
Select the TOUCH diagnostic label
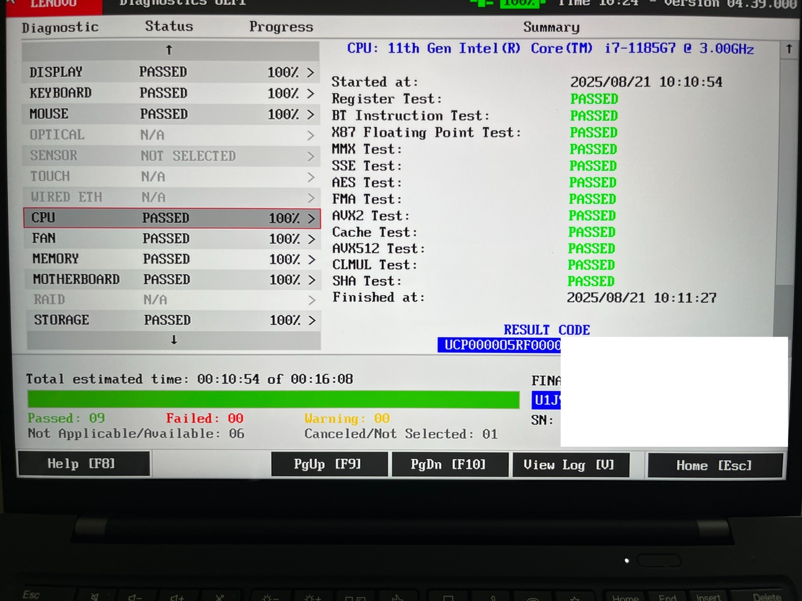tap(50, 176)
